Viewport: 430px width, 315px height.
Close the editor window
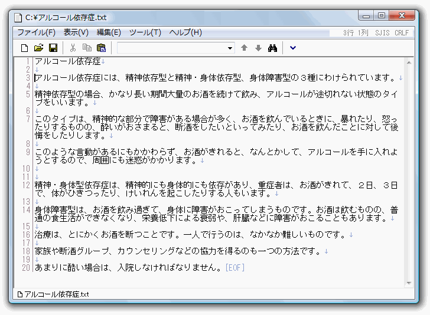point(402,15)
